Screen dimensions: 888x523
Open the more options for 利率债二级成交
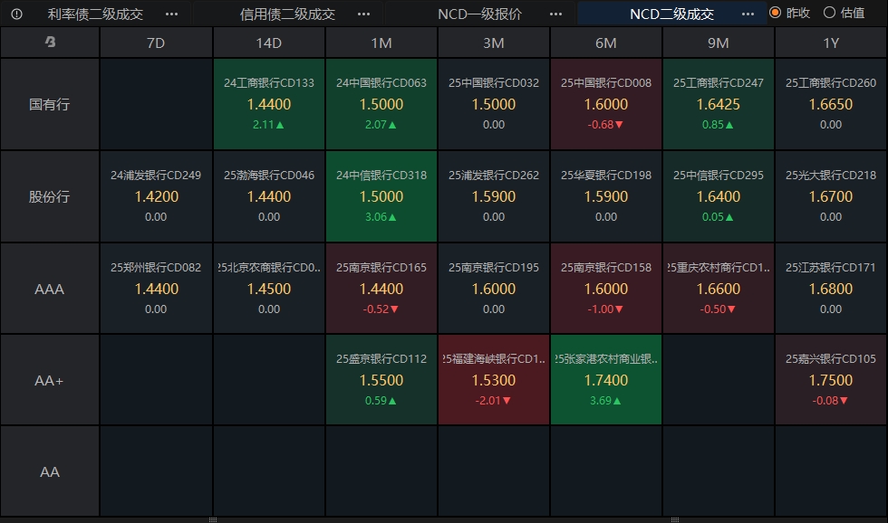tap(171, 14)
